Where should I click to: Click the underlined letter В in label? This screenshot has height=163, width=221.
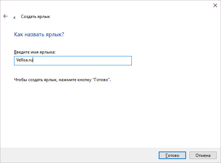coord(15,52)
